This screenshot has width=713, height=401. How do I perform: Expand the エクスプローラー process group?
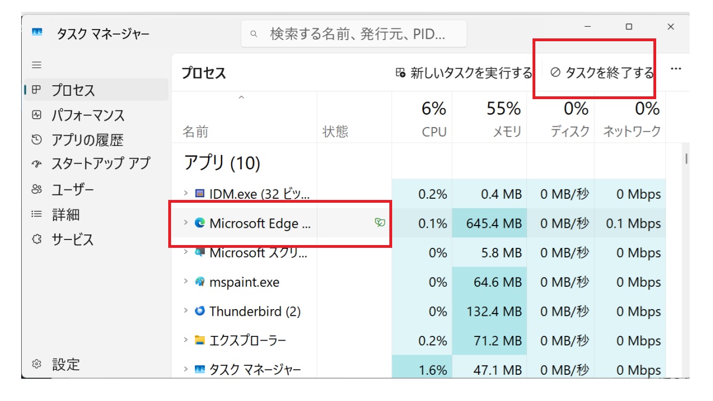pyautogui.click(x=186, y=340)
